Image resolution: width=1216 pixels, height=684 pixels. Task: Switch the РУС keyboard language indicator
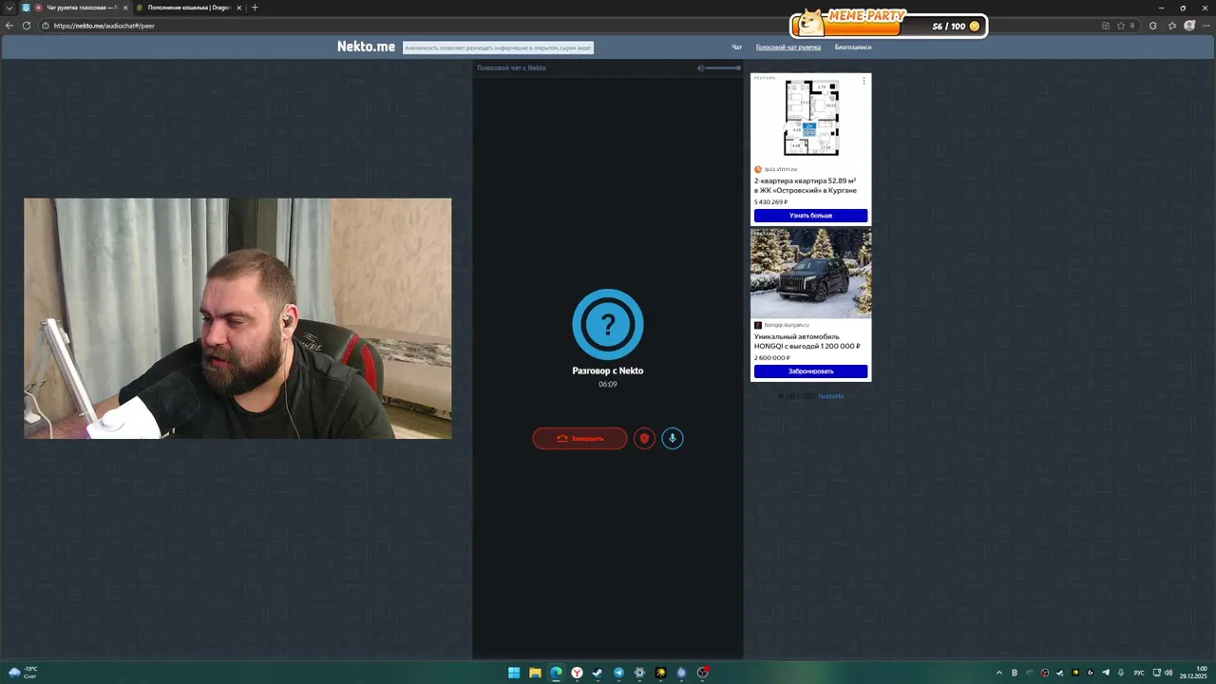click(1139, 673)
